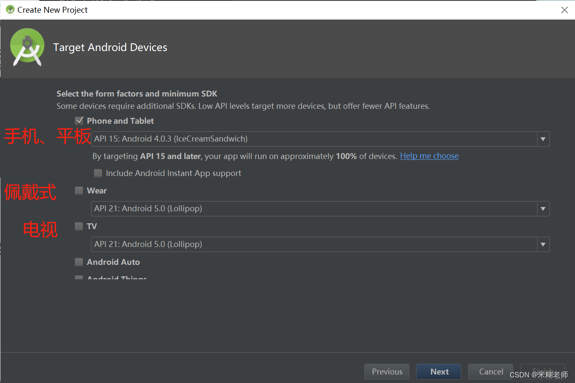Click the Next button
Image resolution: width=575 pixels, height=383 pixels.
coord(439,372)
